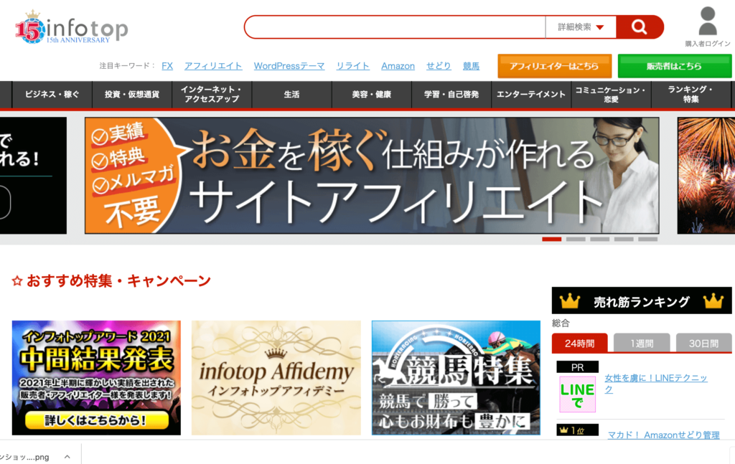Switch ranking to 24時間 tab
This screenshot has height=464, width=735.
(579, 344)
